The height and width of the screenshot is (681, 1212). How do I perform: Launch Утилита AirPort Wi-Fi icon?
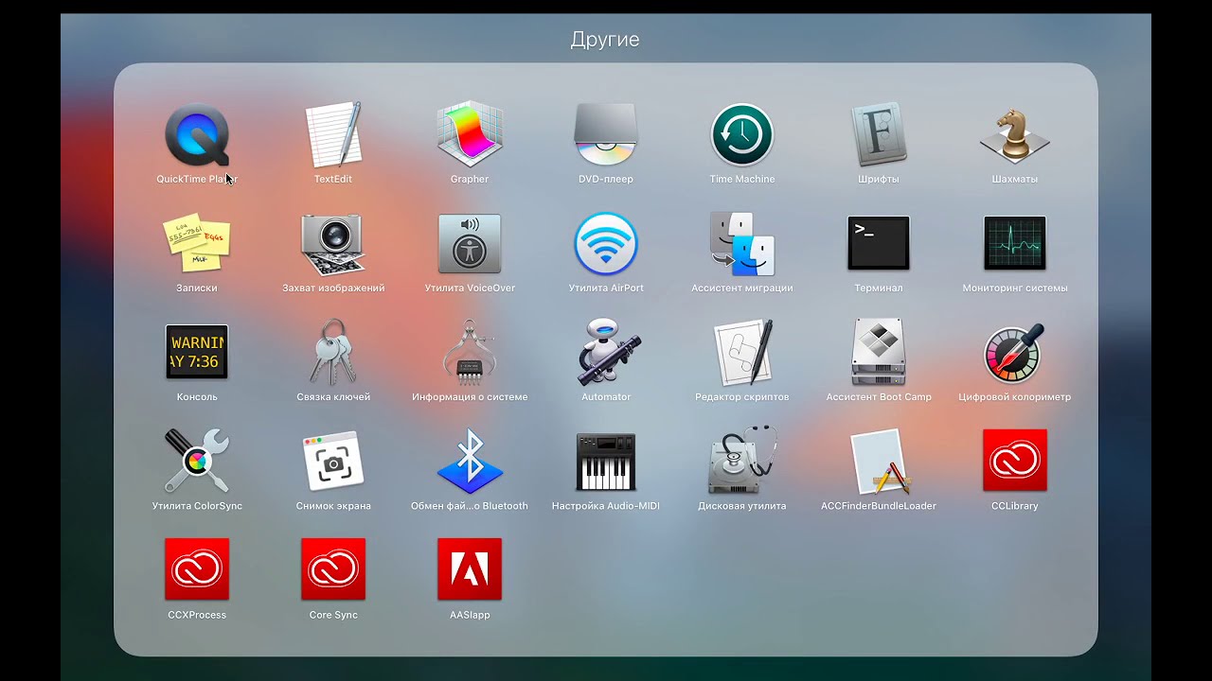(606, 244)
